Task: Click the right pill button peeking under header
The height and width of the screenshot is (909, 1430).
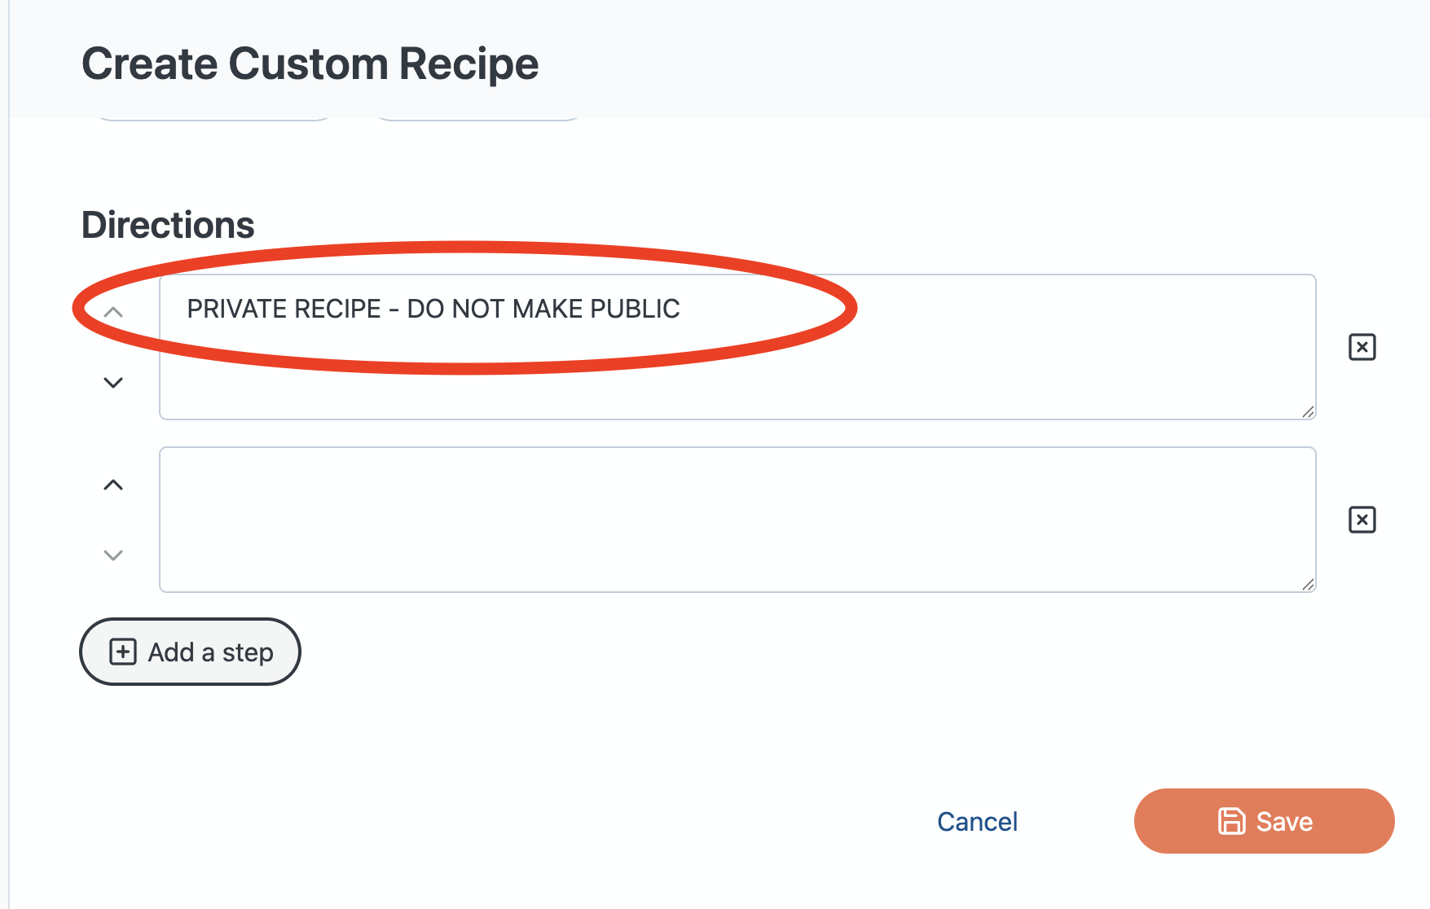Action: point(477,119)
